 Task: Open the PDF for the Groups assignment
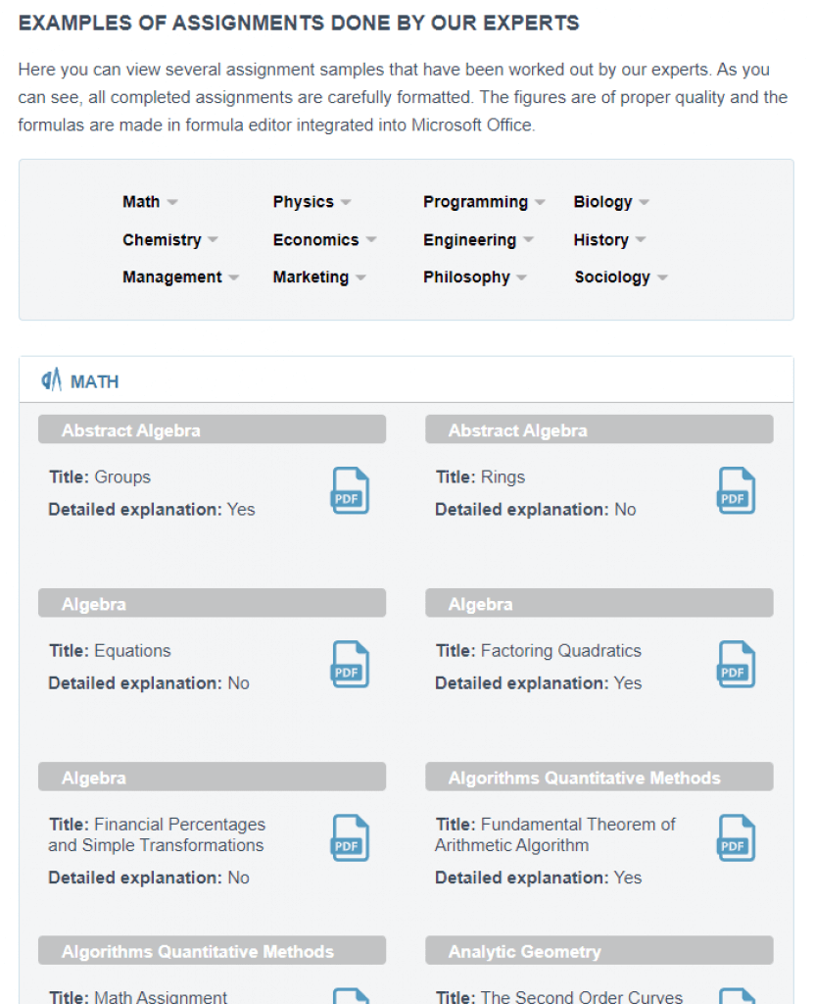(x=349, y=490)
